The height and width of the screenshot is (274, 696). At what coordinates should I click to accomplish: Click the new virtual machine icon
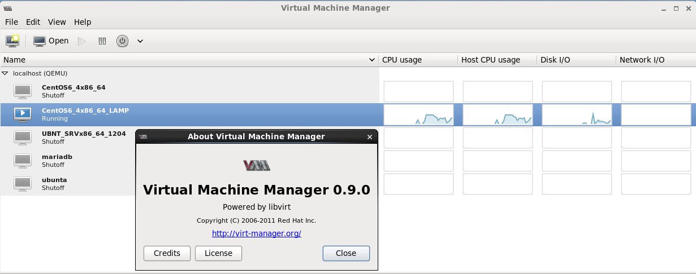click(x=12, y=41)
